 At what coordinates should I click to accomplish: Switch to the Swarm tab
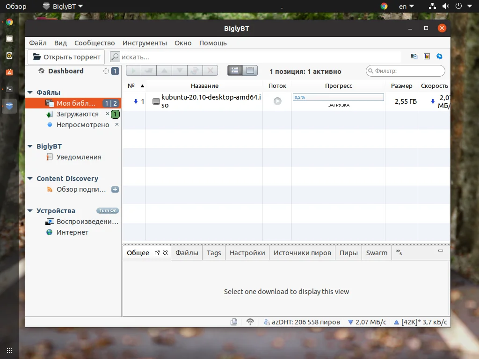[377, 253]
